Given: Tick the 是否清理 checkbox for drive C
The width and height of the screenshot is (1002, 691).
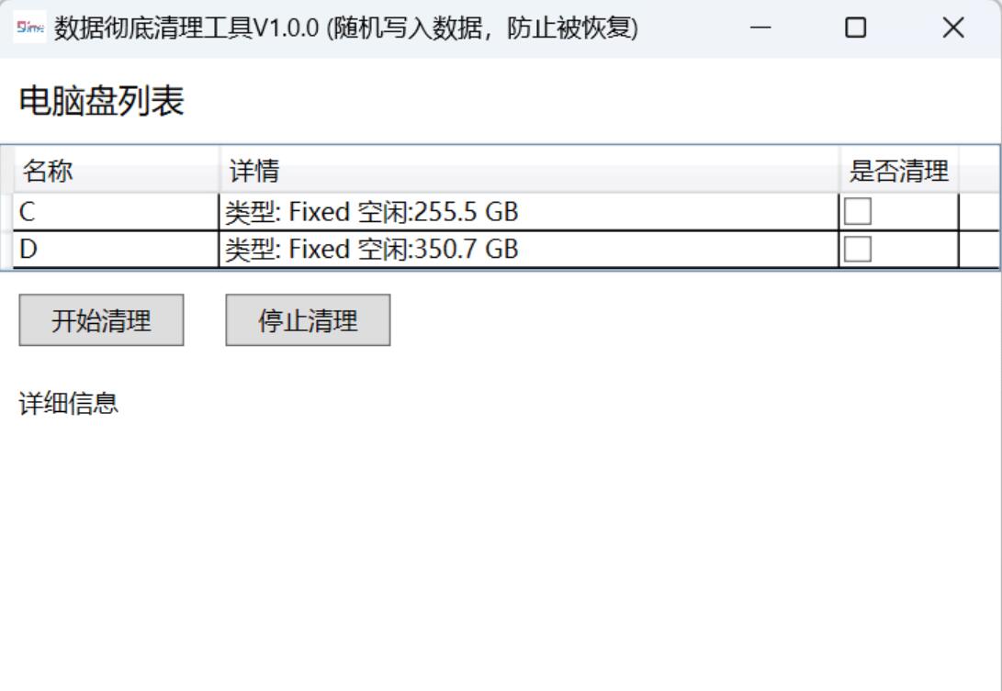Looking at the screenshot, I should click(858, 211).
